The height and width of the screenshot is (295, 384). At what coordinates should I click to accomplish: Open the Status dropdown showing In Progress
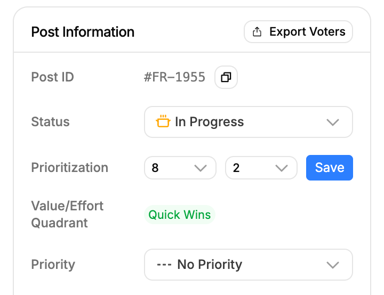point(248,122)
